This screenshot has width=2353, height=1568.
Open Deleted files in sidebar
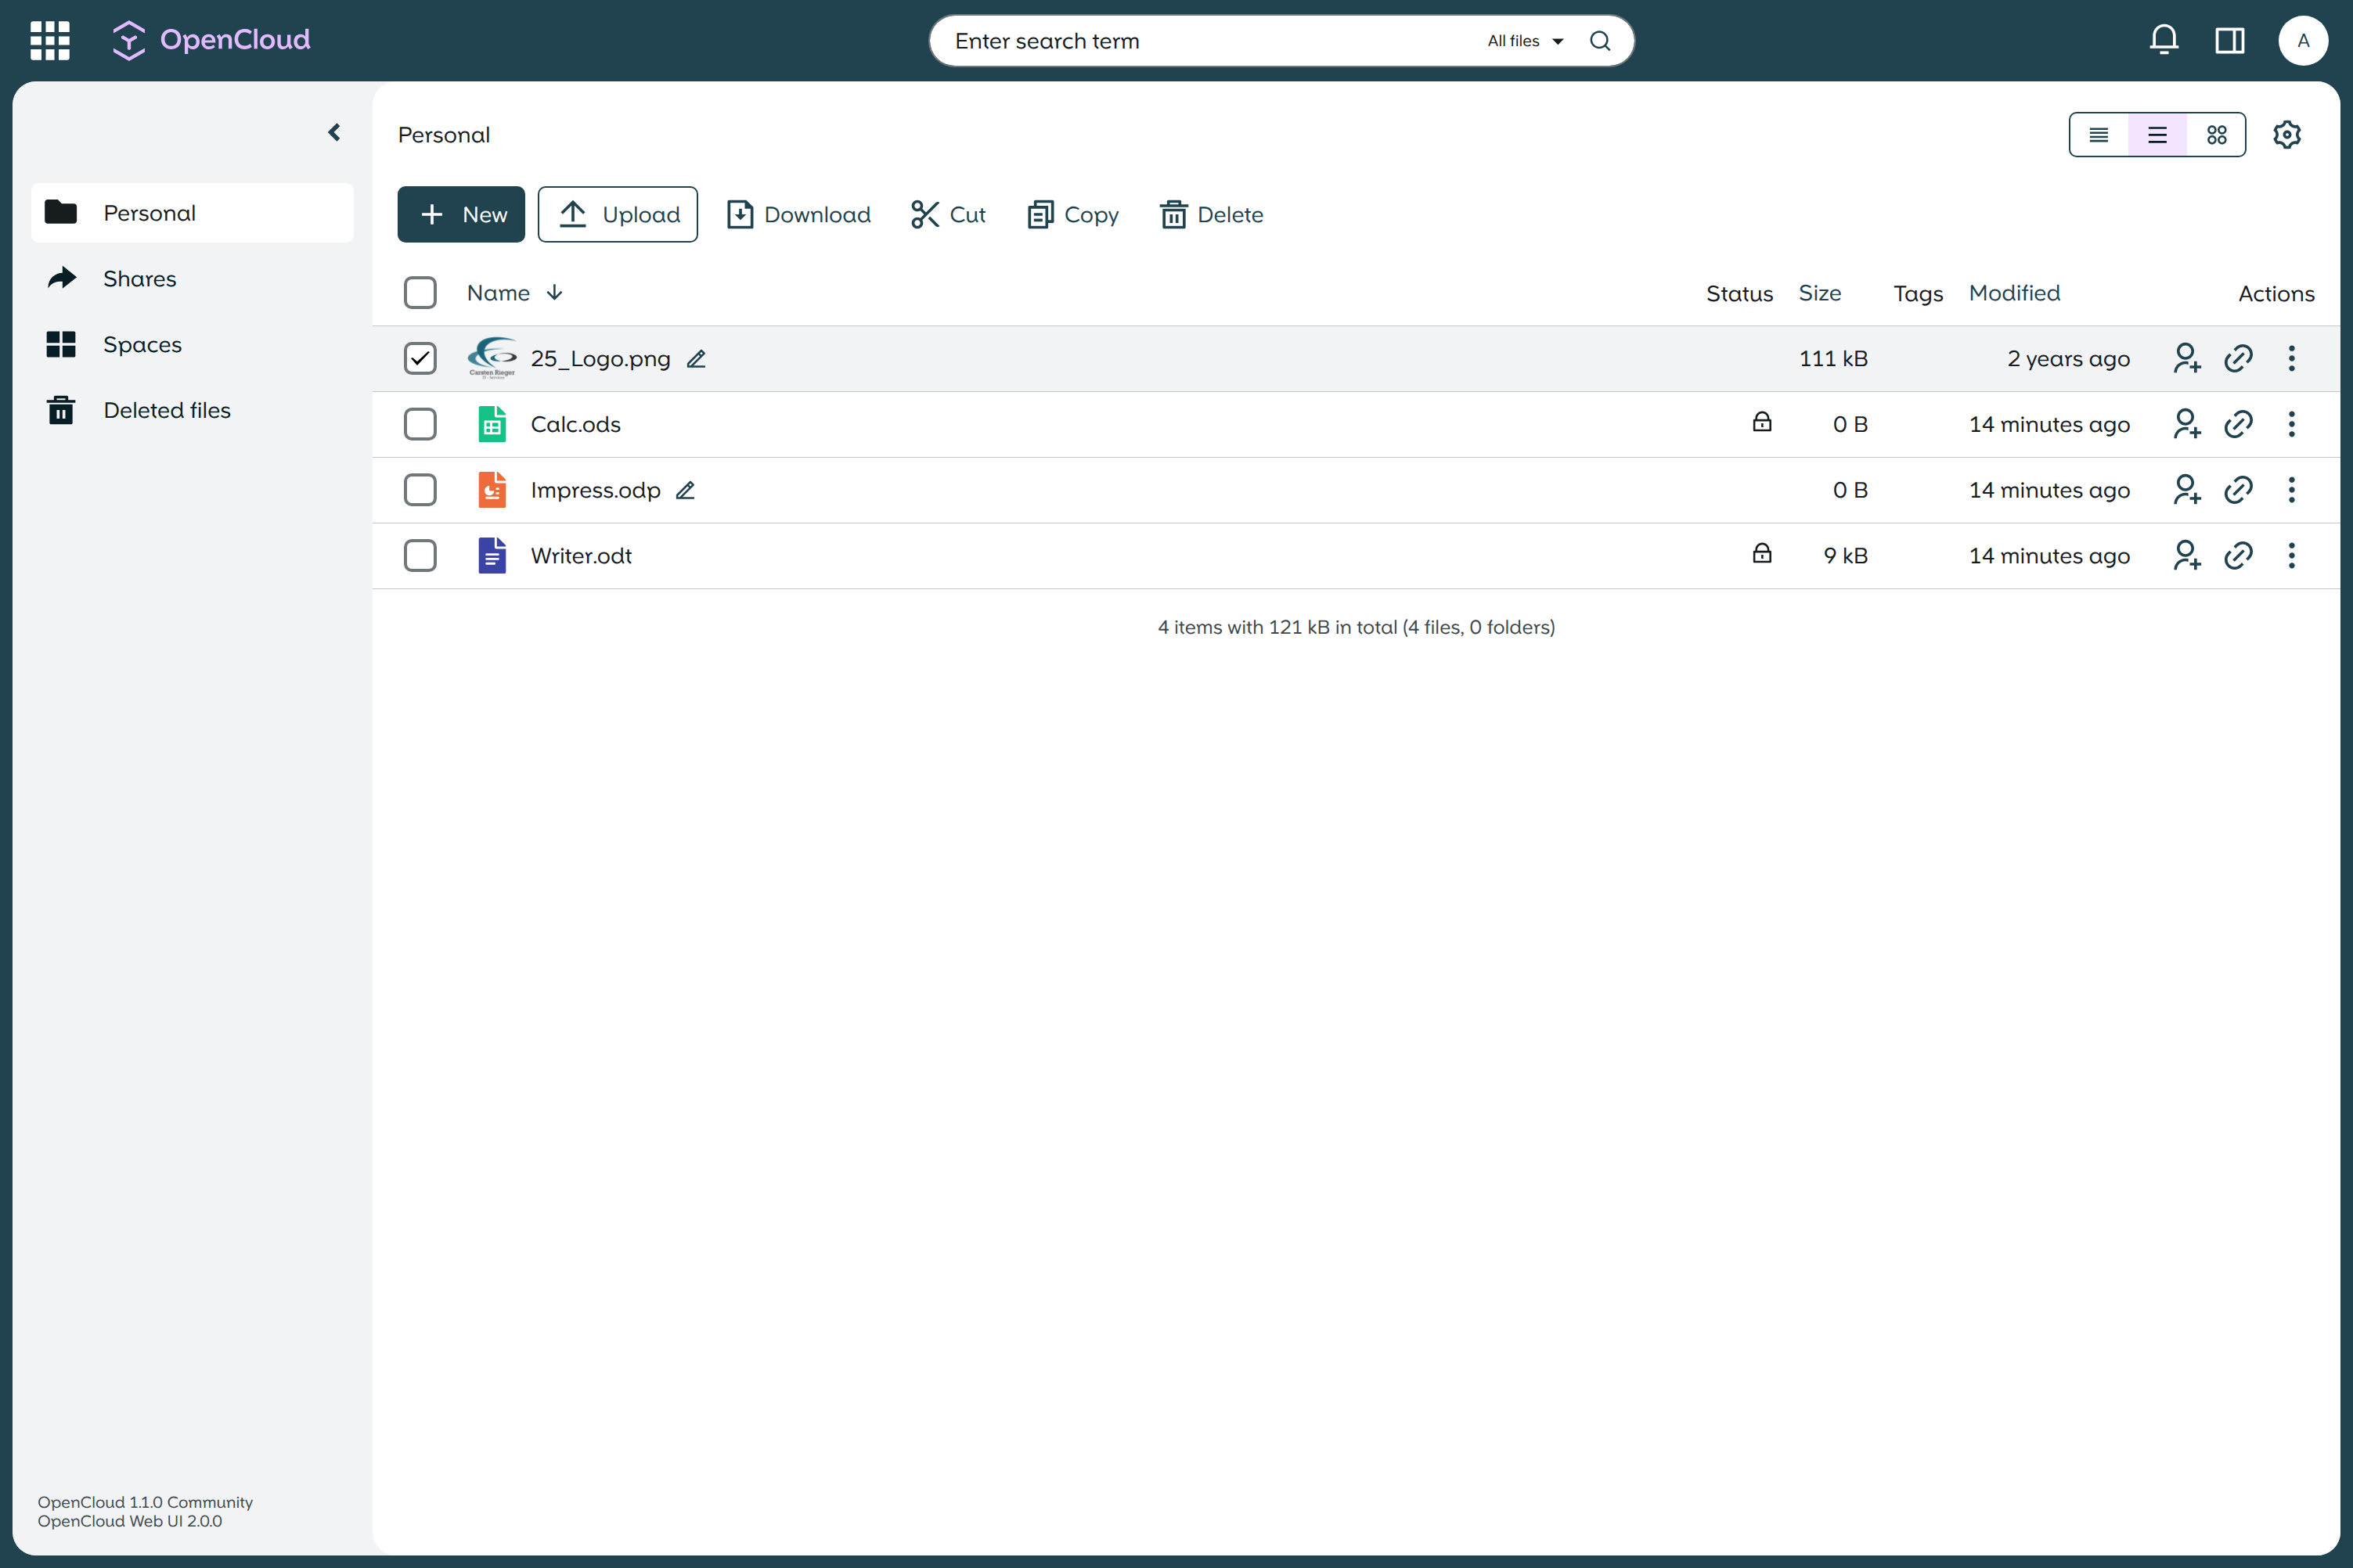(192, 410)
